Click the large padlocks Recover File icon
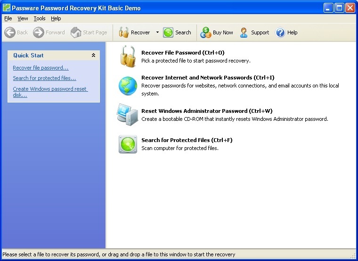Screen dimensions: 358x261 coord(128,56)
